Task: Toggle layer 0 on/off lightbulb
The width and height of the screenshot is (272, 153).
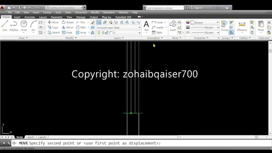Action: coord(99,33)
